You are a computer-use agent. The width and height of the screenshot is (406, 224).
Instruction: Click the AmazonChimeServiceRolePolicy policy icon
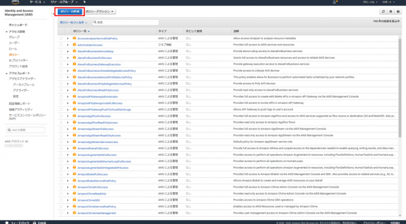(74, 206)
